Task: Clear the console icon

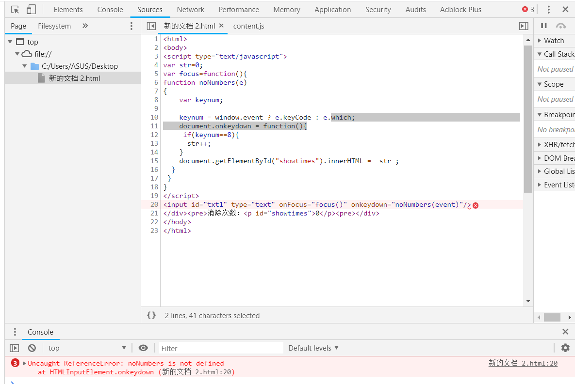Action: click(x=32, y=348)
